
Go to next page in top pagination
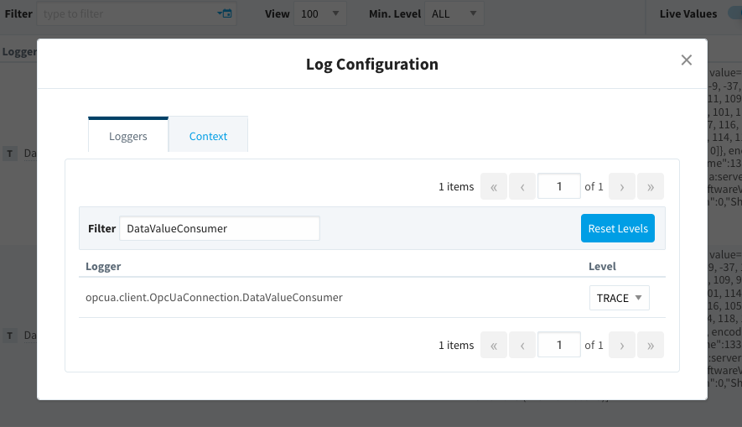622,186
